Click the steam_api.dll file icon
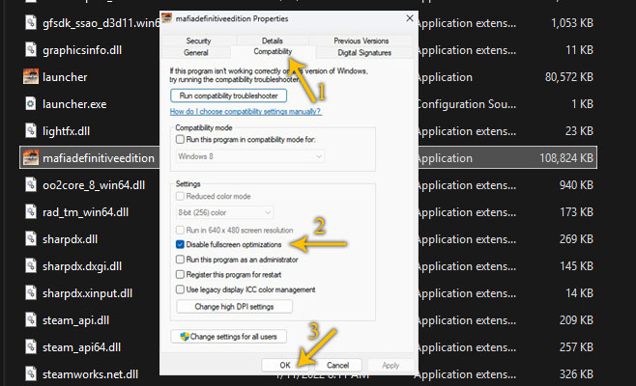 (31, 320)
